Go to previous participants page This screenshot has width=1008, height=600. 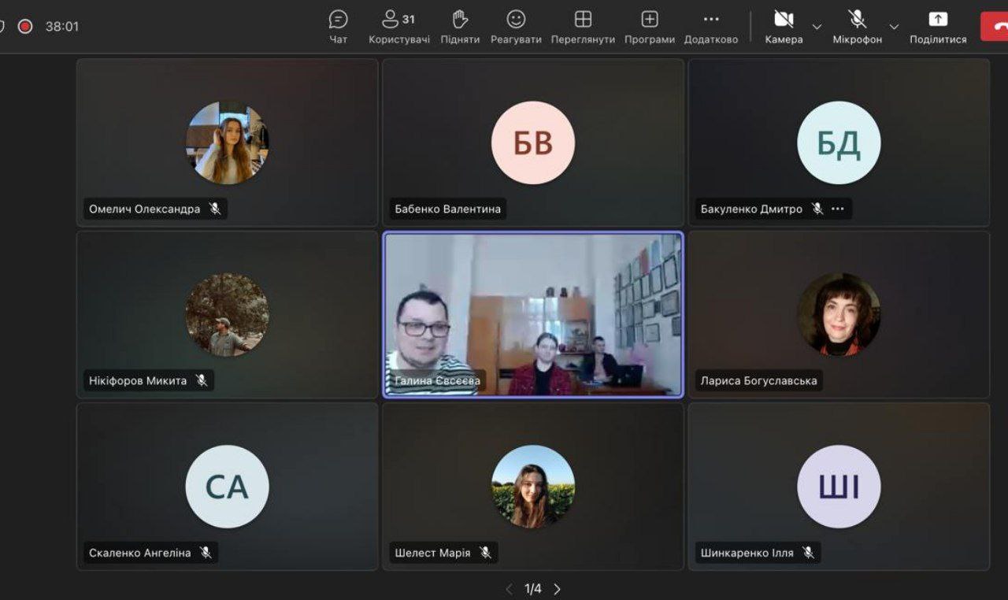[509, 589]
